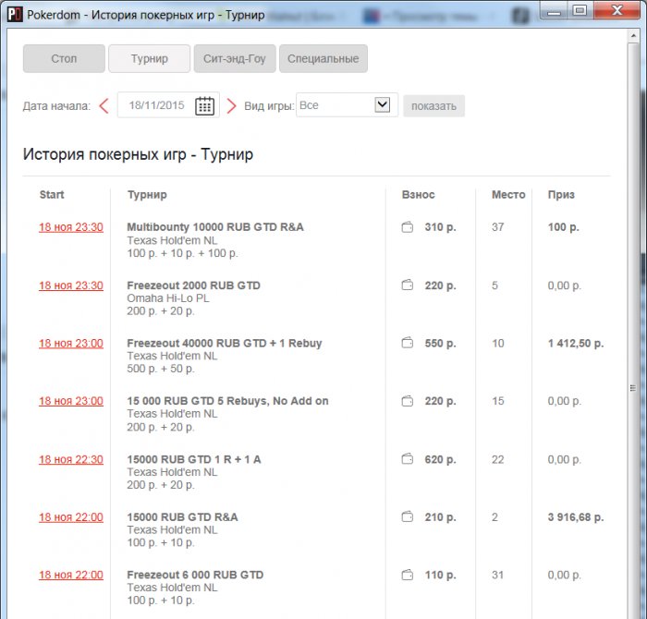Click place value 22
The image size is (647, 619).
(x=497, y=459)
